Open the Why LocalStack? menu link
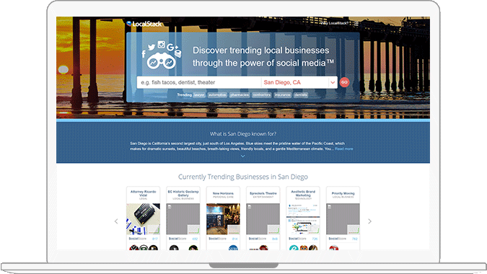Viewport: 487px width, 274px height. (x=335, y=23)
